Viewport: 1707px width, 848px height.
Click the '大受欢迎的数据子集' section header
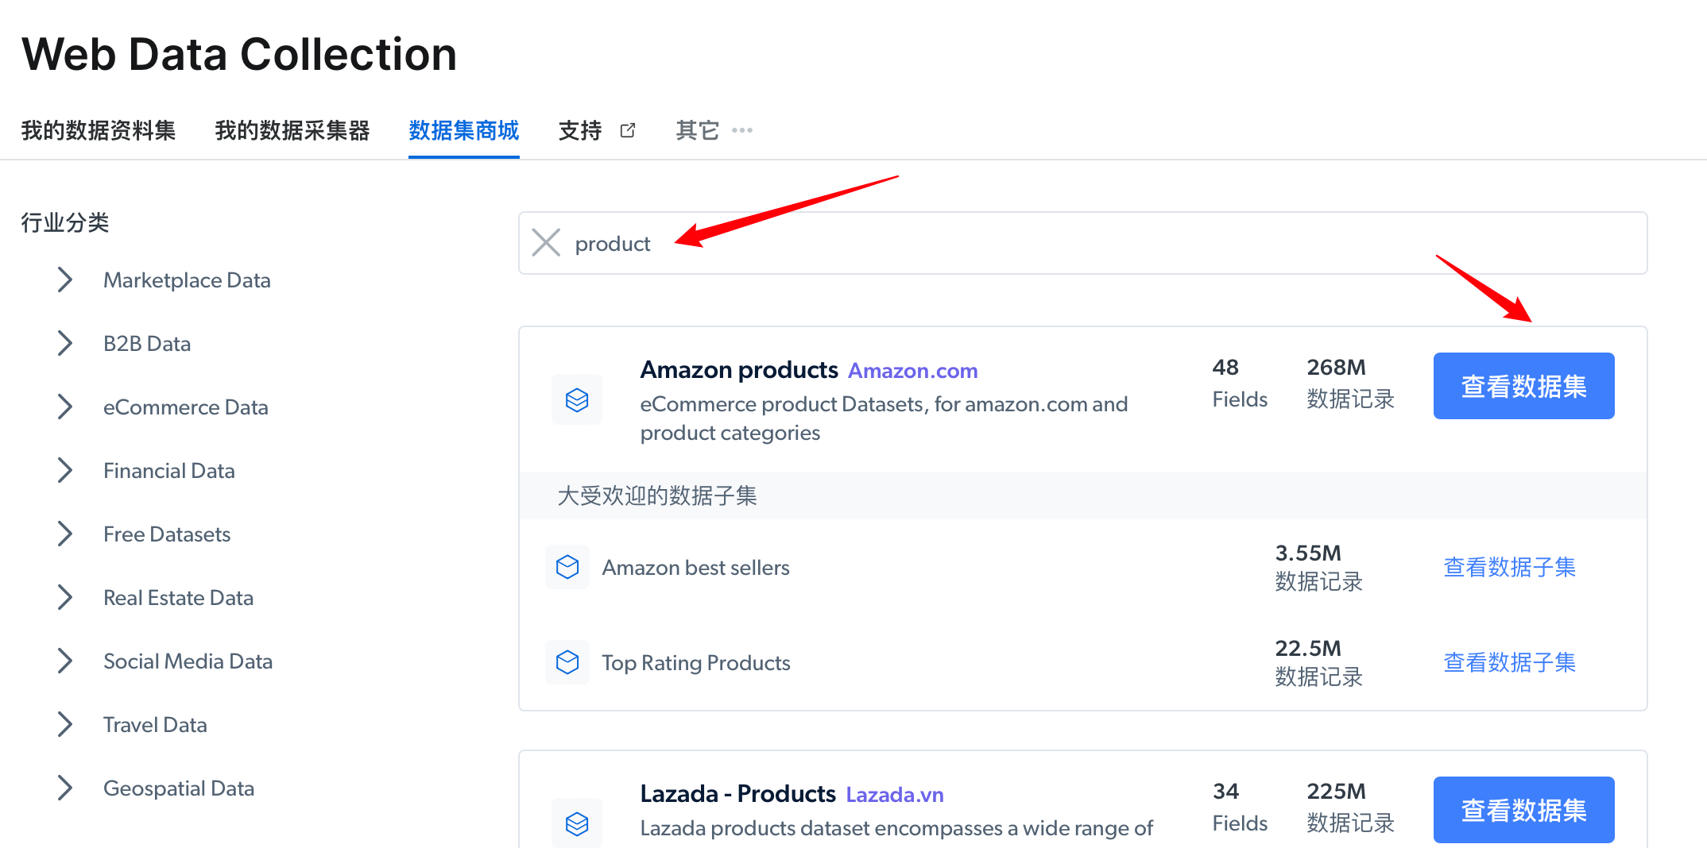(657, 495)
